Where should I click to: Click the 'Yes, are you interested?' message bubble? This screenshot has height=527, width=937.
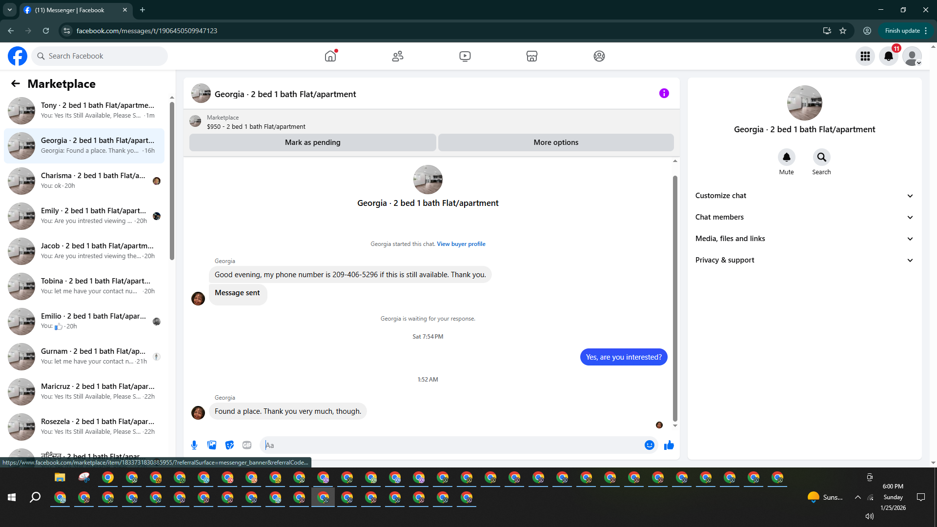624,357
